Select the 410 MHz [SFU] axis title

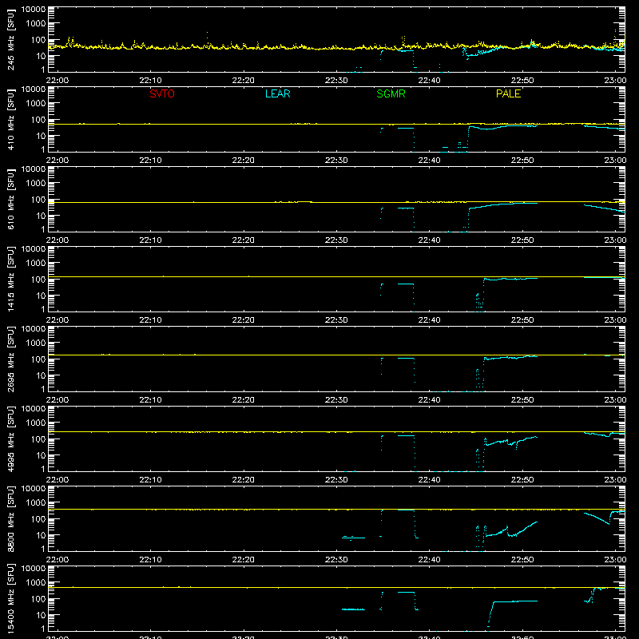[11, 119]
